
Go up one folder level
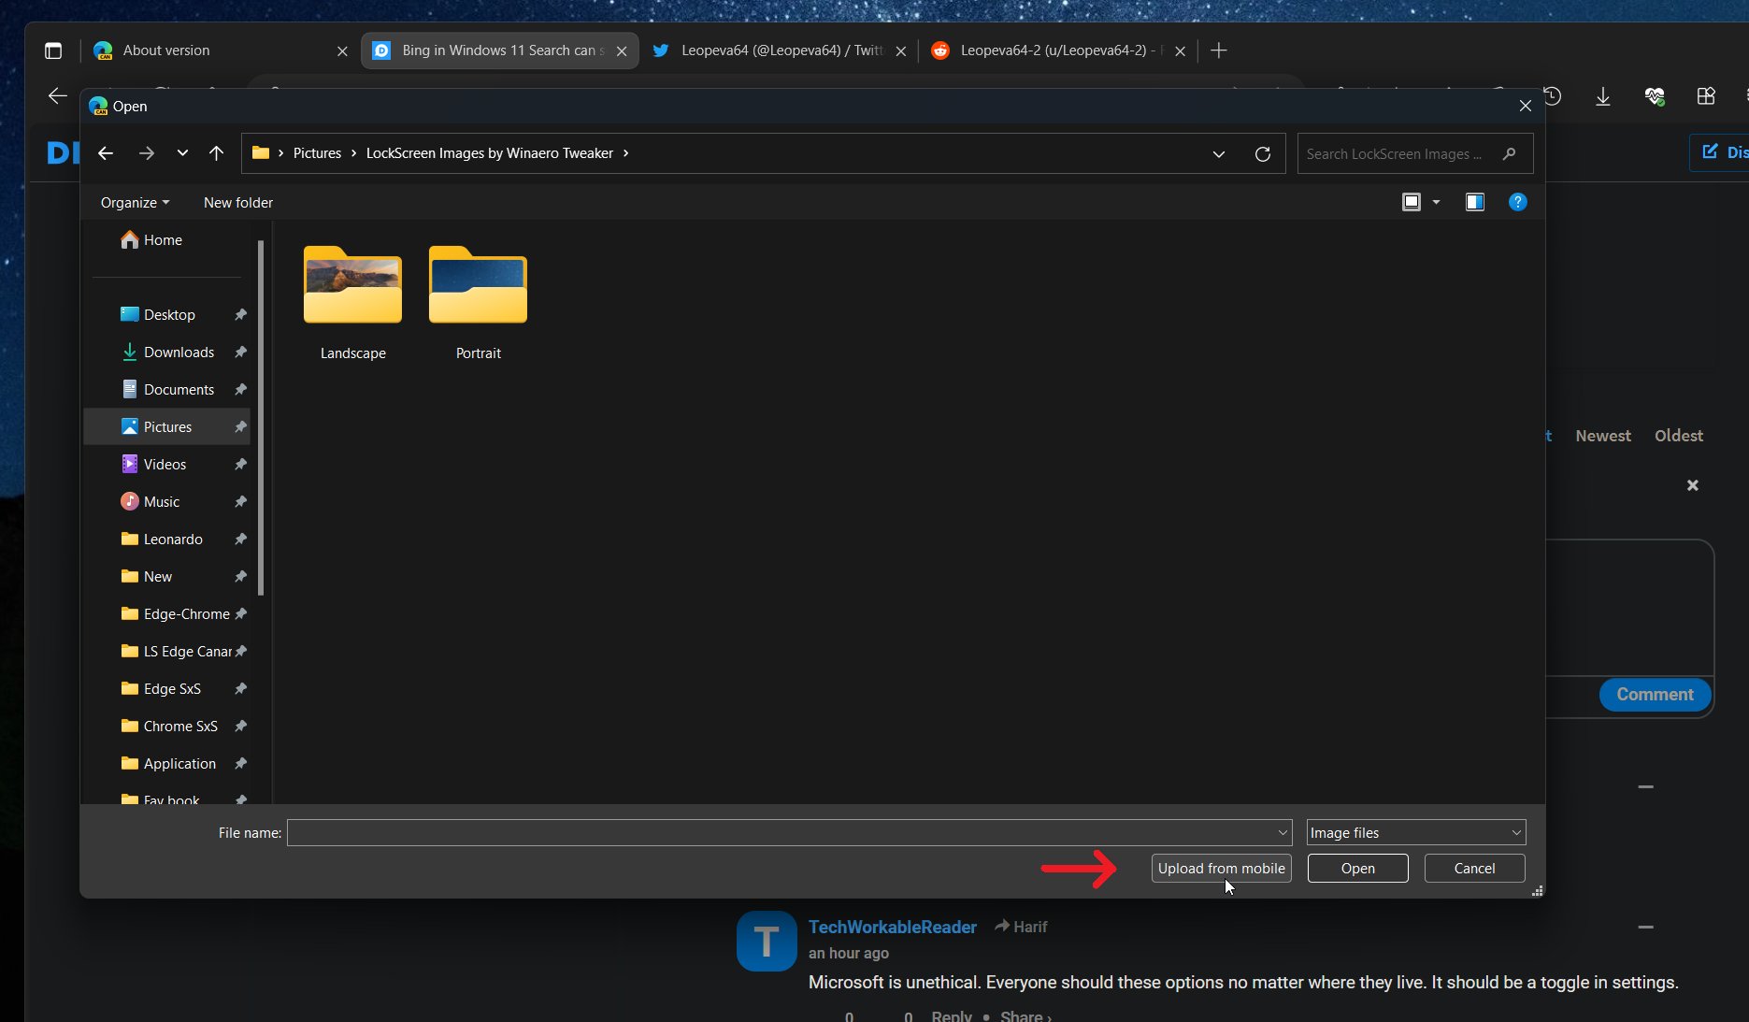click(x=216, y=153)
